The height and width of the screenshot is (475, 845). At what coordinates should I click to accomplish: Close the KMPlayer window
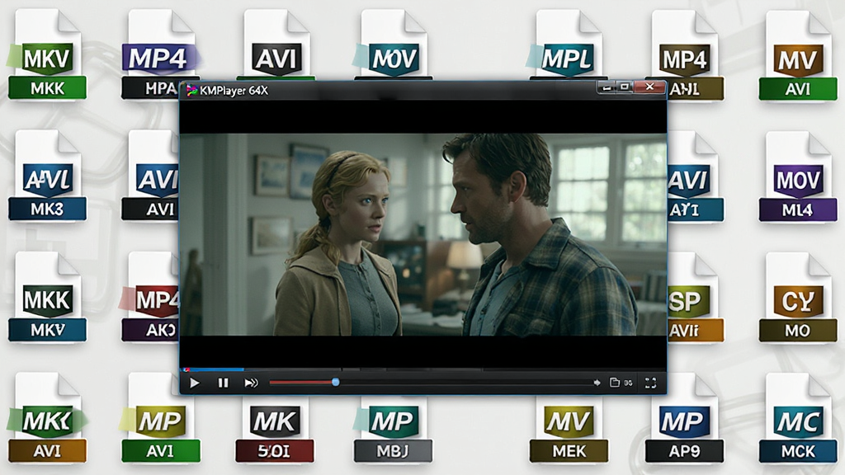point(650,87)
